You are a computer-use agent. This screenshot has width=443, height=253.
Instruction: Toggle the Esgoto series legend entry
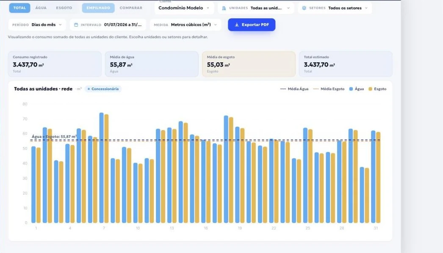[x=377, y=89]
